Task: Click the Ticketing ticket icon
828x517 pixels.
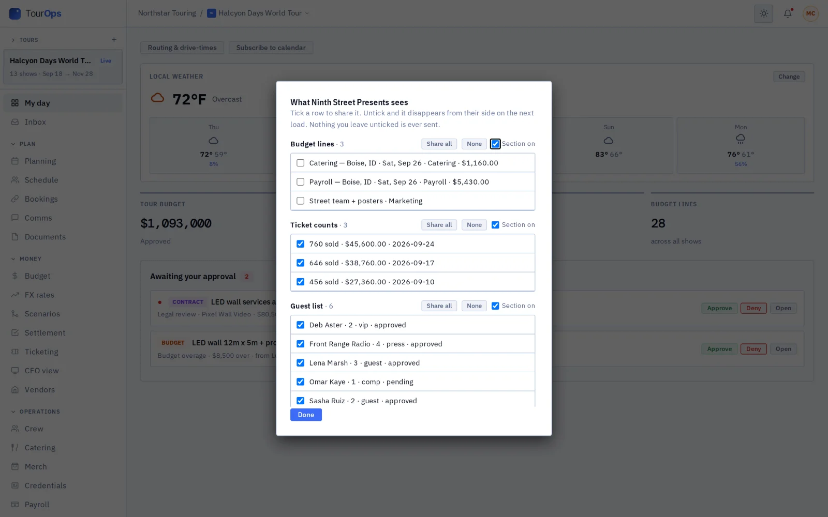Action: [x=15, y=352]
